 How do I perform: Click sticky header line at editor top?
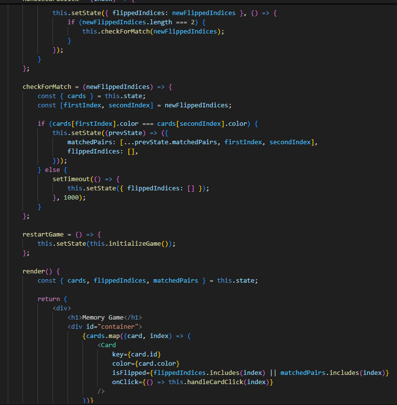(198, 1)
